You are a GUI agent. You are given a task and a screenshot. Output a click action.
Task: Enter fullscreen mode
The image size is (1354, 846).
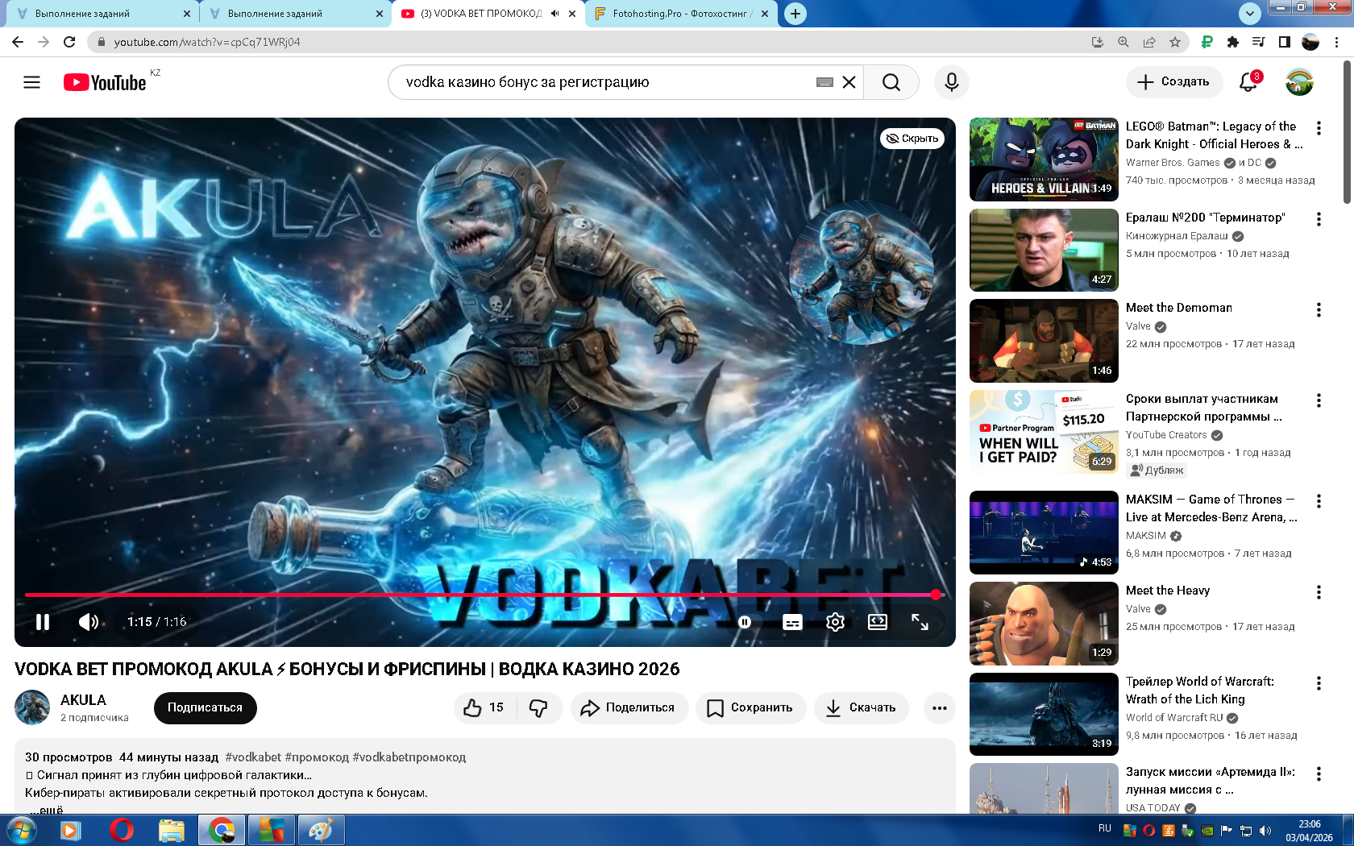tap(920, 622)
